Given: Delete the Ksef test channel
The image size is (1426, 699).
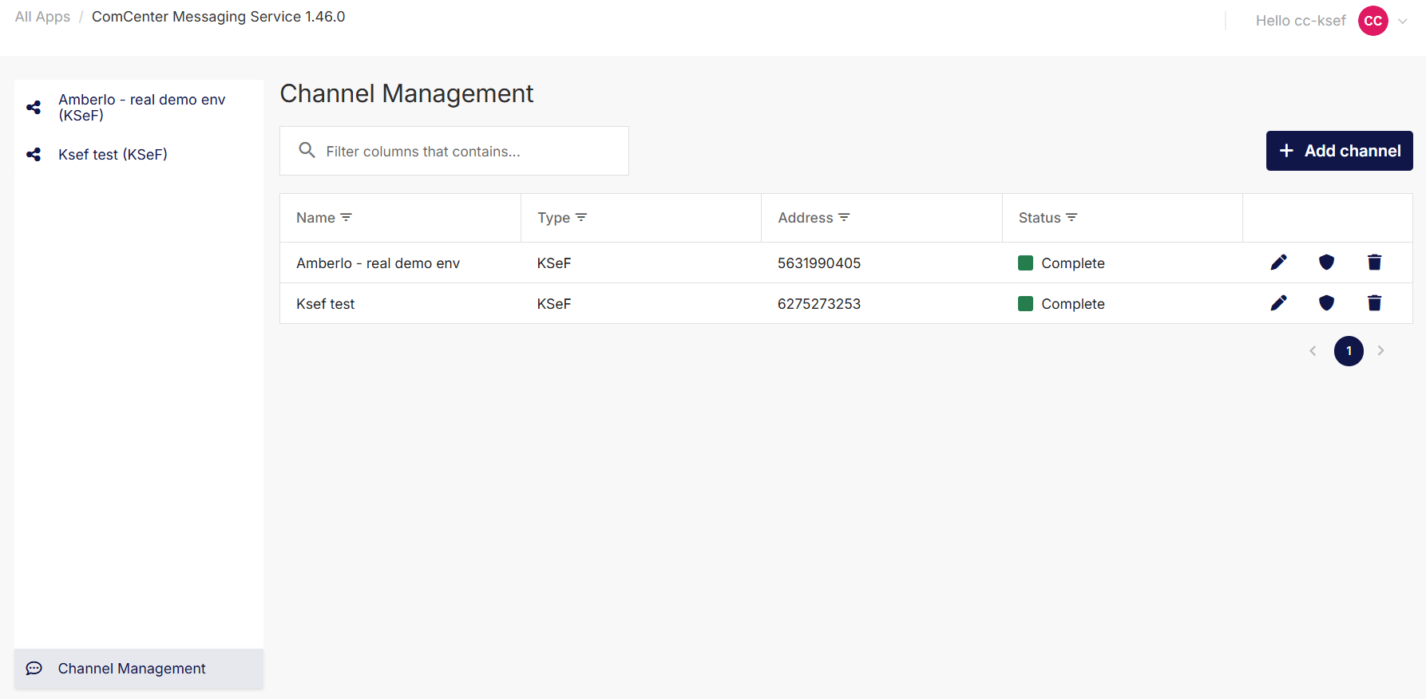Looking at the screenshot, I should (1374, 303).
